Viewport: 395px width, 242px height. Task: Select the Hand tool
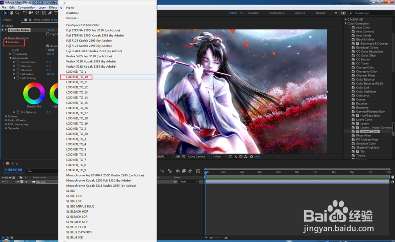click(11, 13)
